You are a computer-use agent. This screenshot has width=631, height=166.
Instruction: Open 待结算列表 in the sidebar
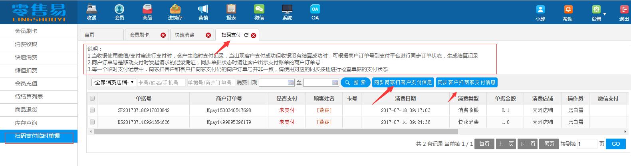(39, 97)
